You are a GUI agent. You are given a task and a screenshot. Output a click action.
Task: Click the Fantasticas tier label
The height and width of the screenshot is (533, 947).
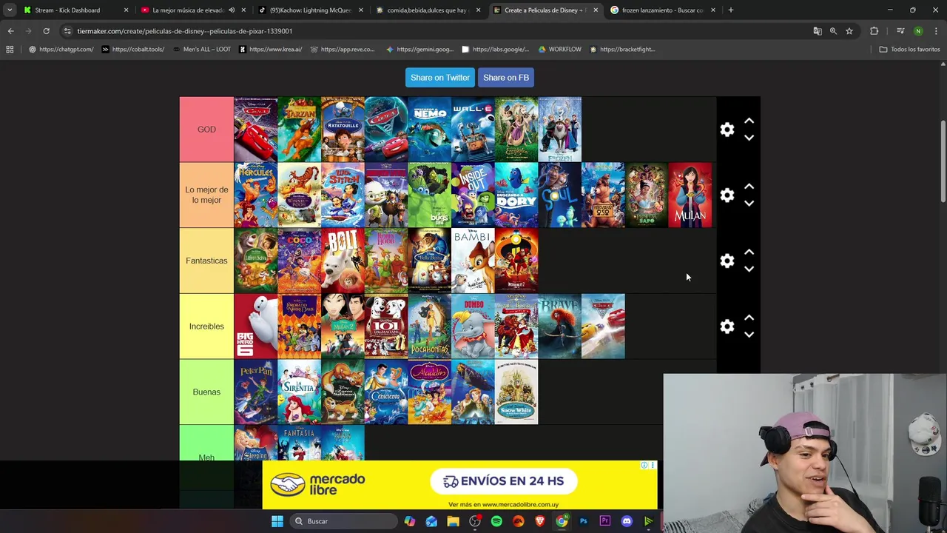(206, 261)
